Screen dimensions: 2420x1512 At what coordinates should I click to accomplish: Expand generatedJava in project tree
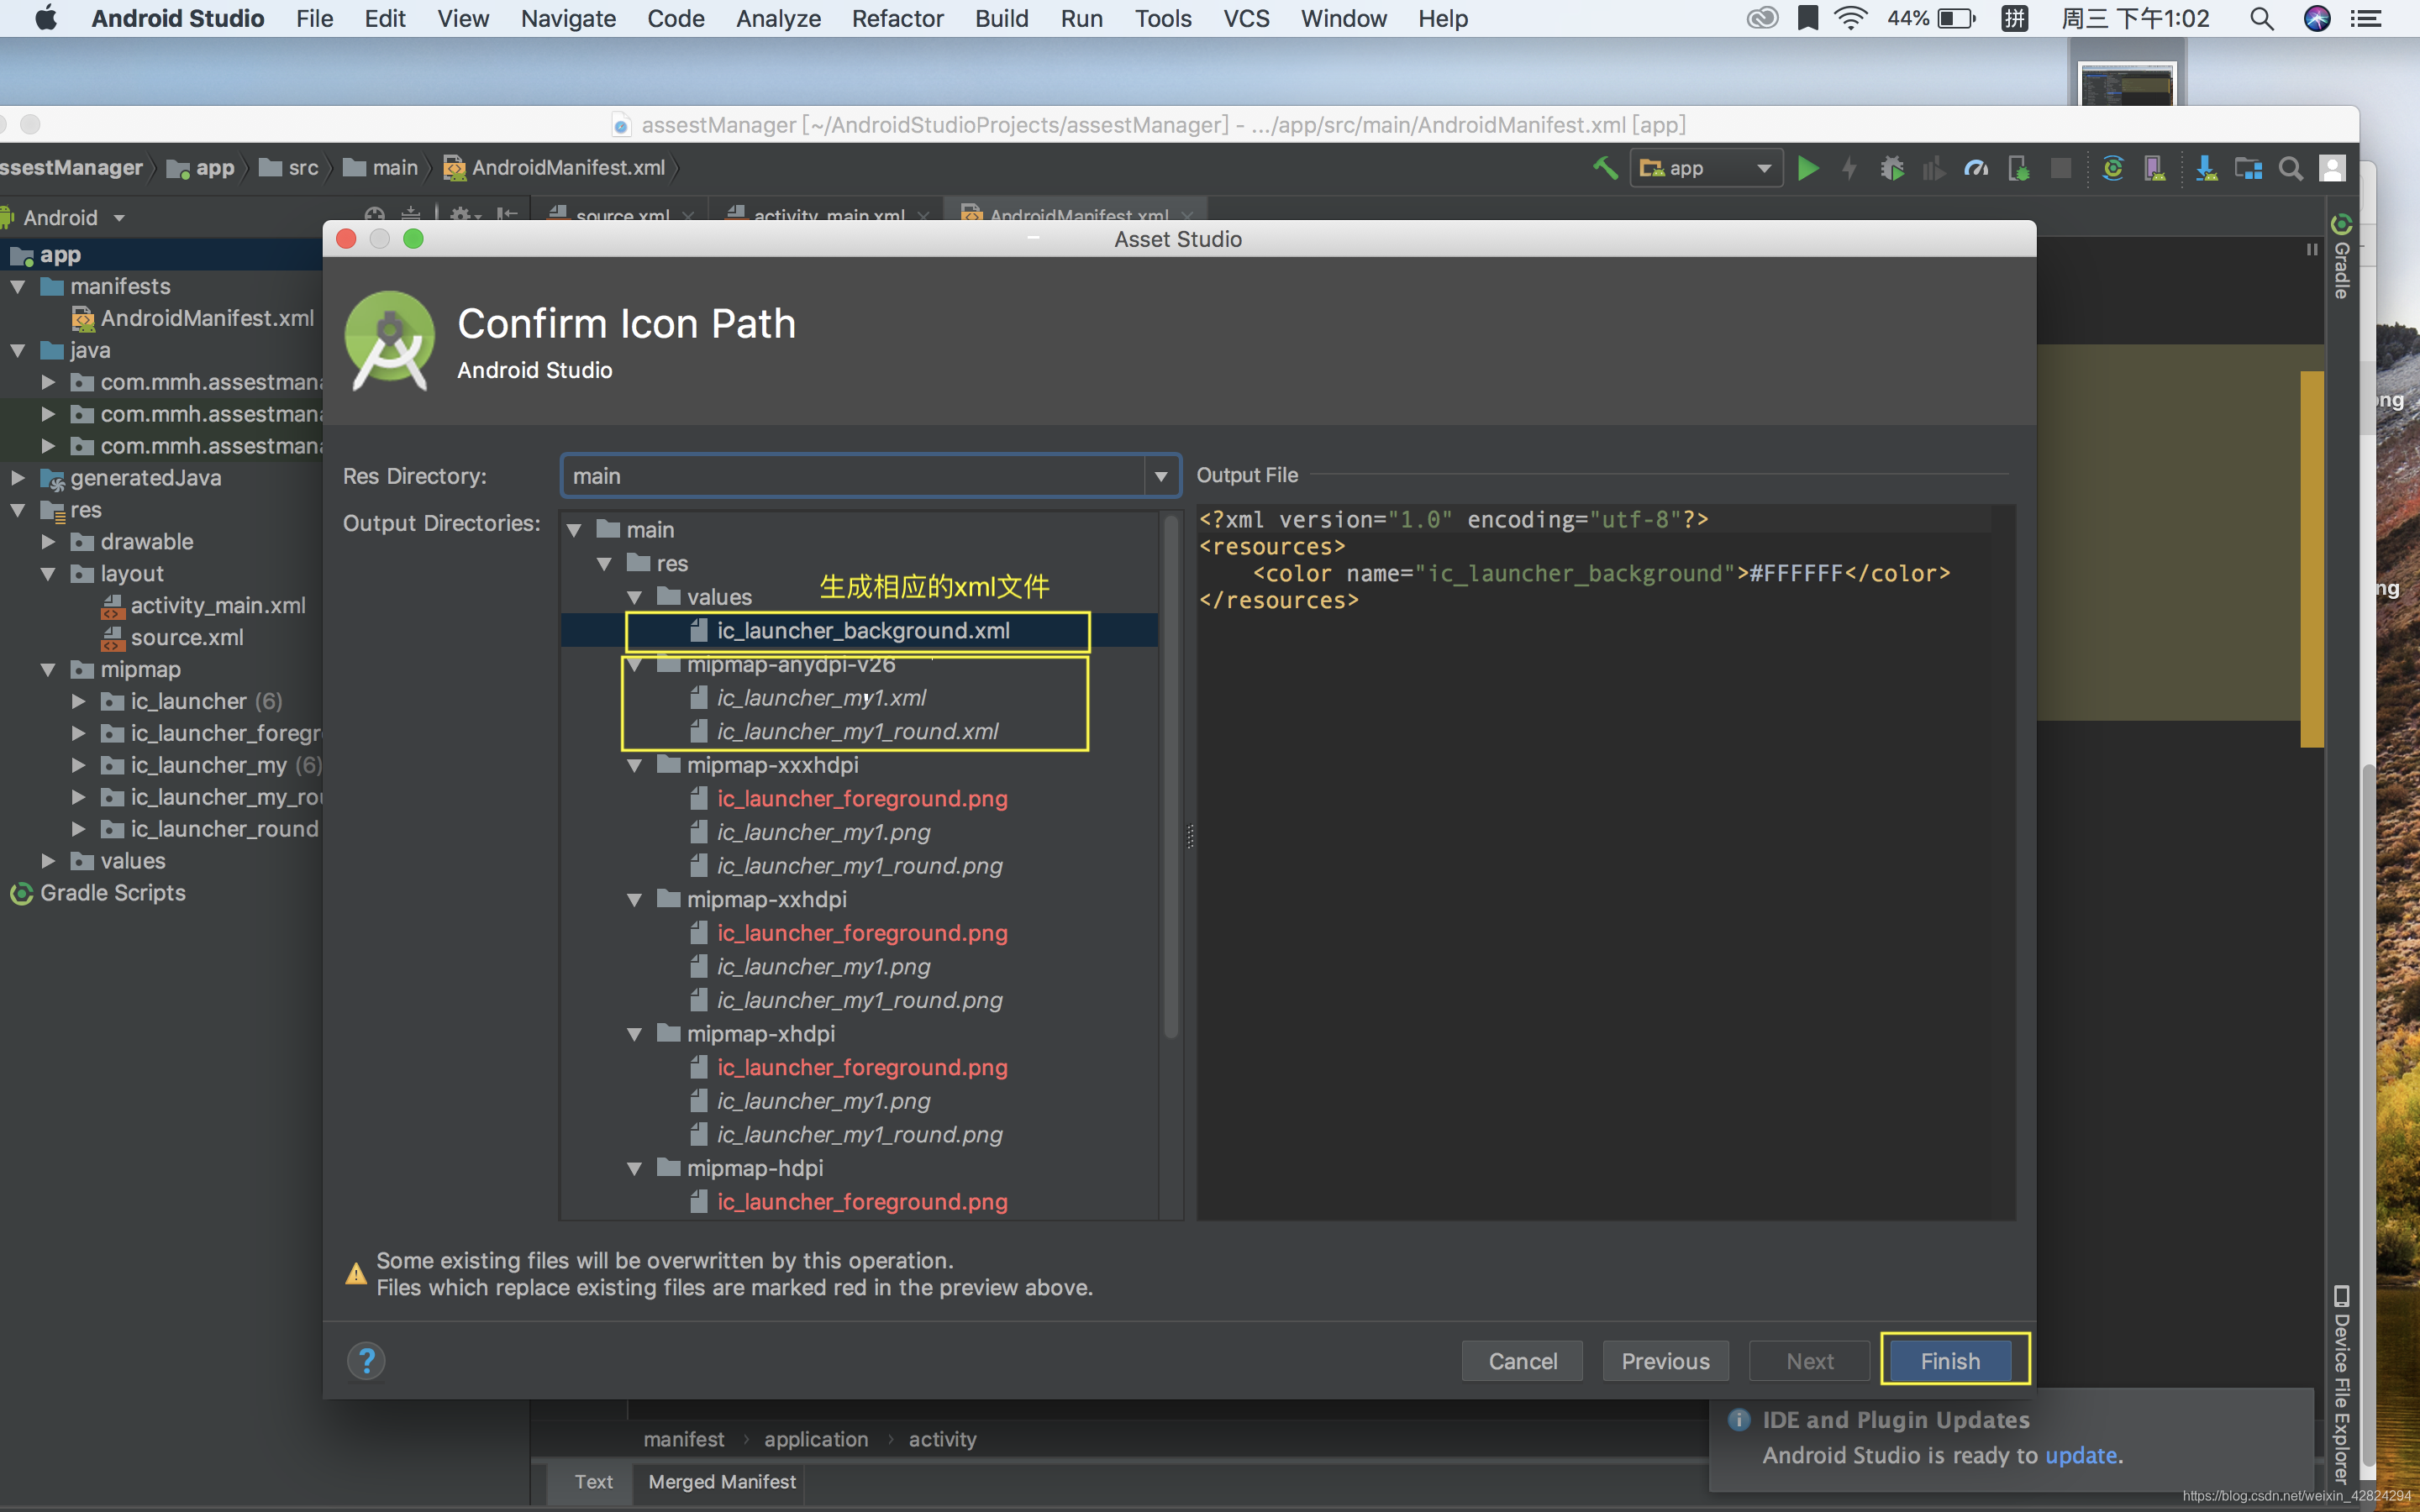pyautogui.click(x=18, y=478)
